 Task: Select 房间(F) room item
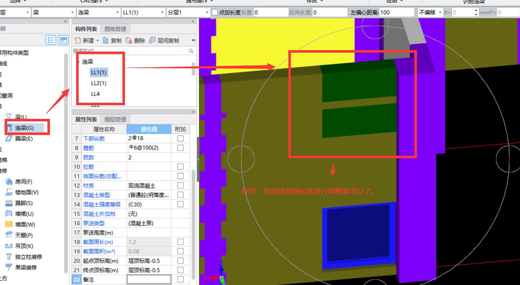19,182
